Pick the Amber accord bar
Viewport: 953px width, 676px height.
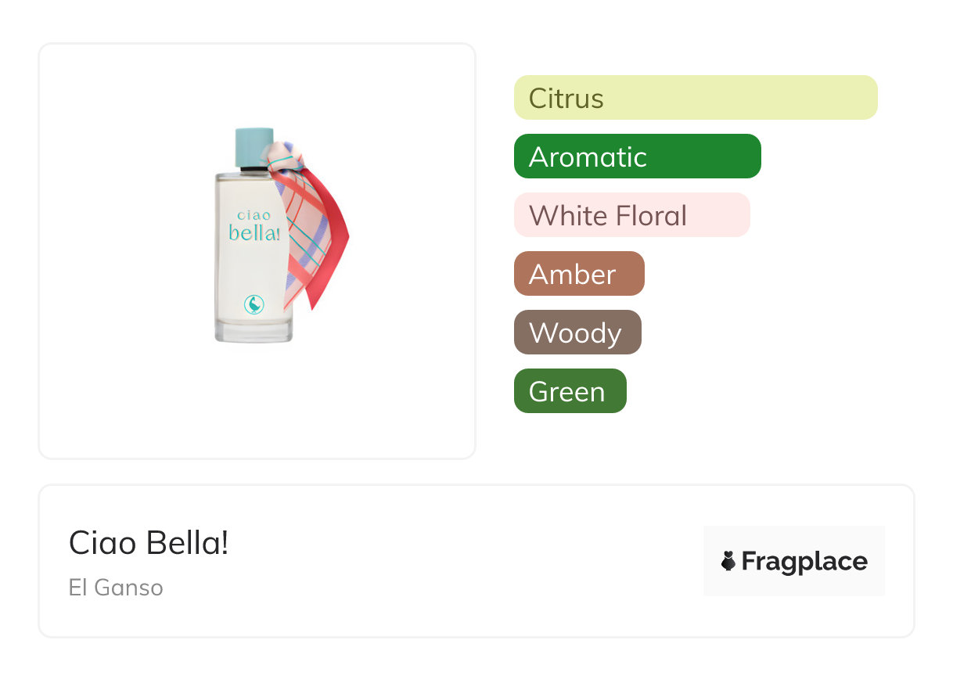579,274
